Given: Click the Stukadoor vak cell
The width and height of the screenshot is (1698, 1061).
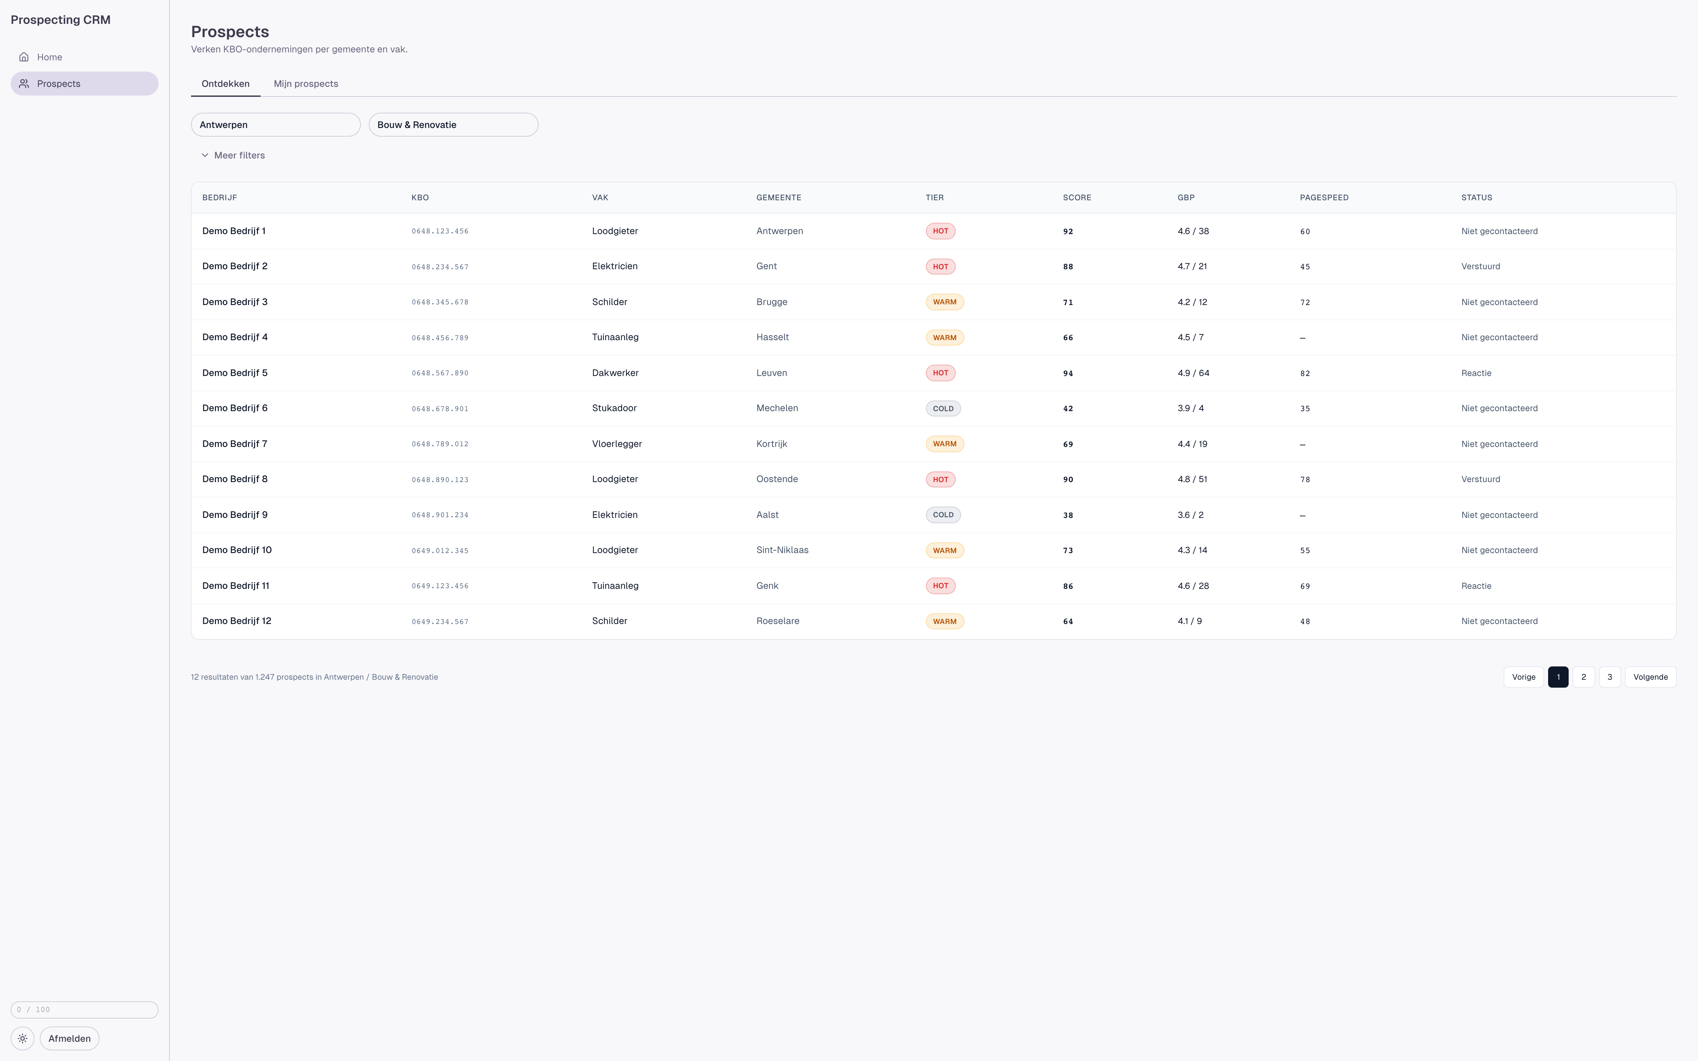Looking at the screenshot, I should coord(614,408).
